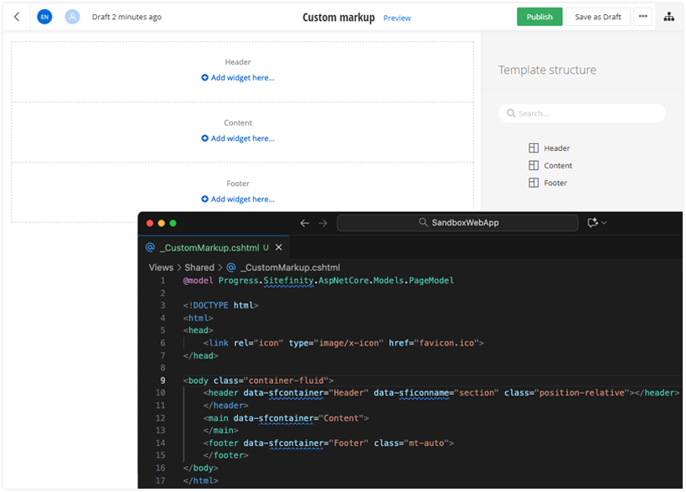This screenshot has height=492, width=686.
Task: Open the Preview link
Action: click(397, 18)
